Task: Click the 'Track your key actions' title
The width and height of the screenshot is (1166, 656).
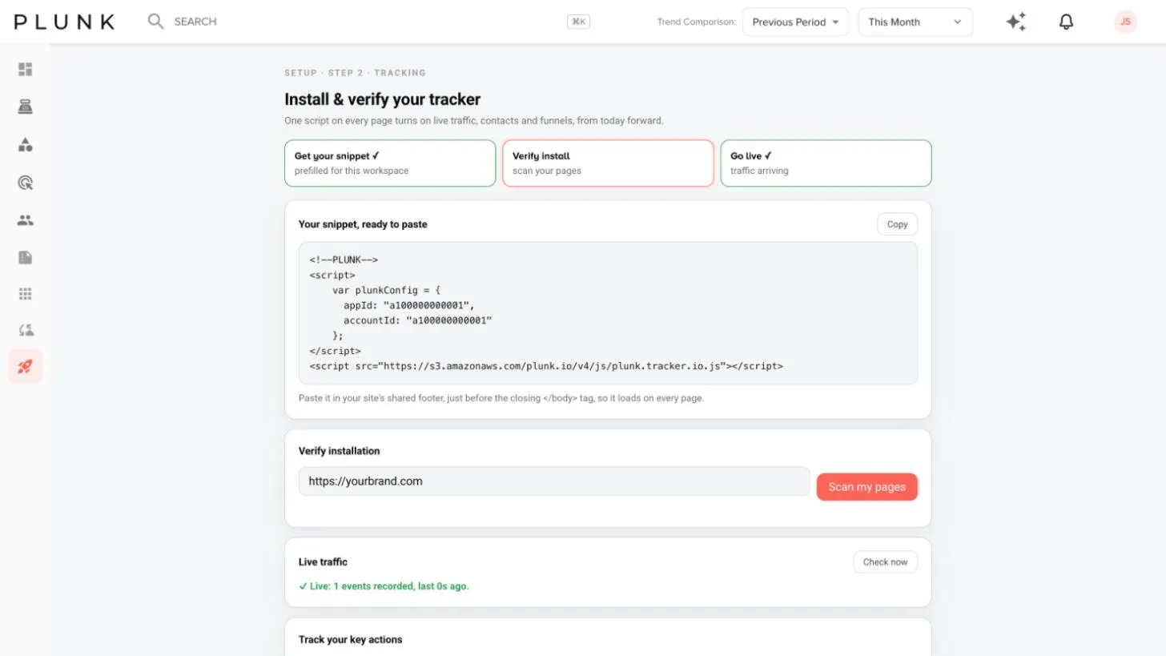Action: pos(350,640)
